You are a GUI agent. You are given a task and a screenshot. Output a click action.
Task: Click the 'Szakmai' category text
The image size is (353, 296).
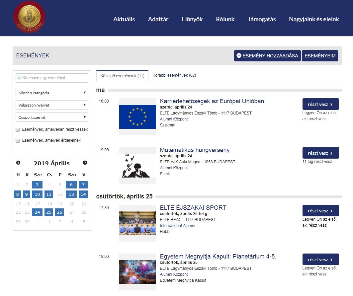point(167,125)
